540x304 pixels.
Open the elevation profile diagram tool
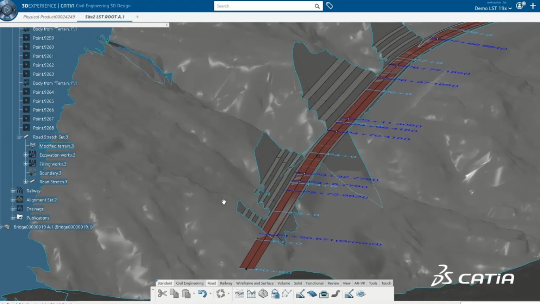251,293
